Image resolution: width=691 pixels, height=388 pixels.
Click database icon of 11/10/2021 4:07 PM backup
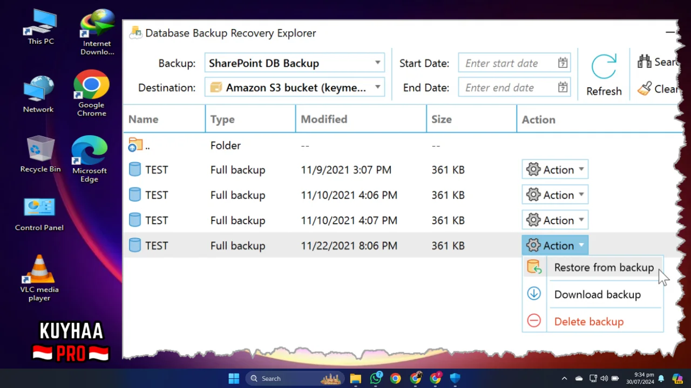point(135,220)
